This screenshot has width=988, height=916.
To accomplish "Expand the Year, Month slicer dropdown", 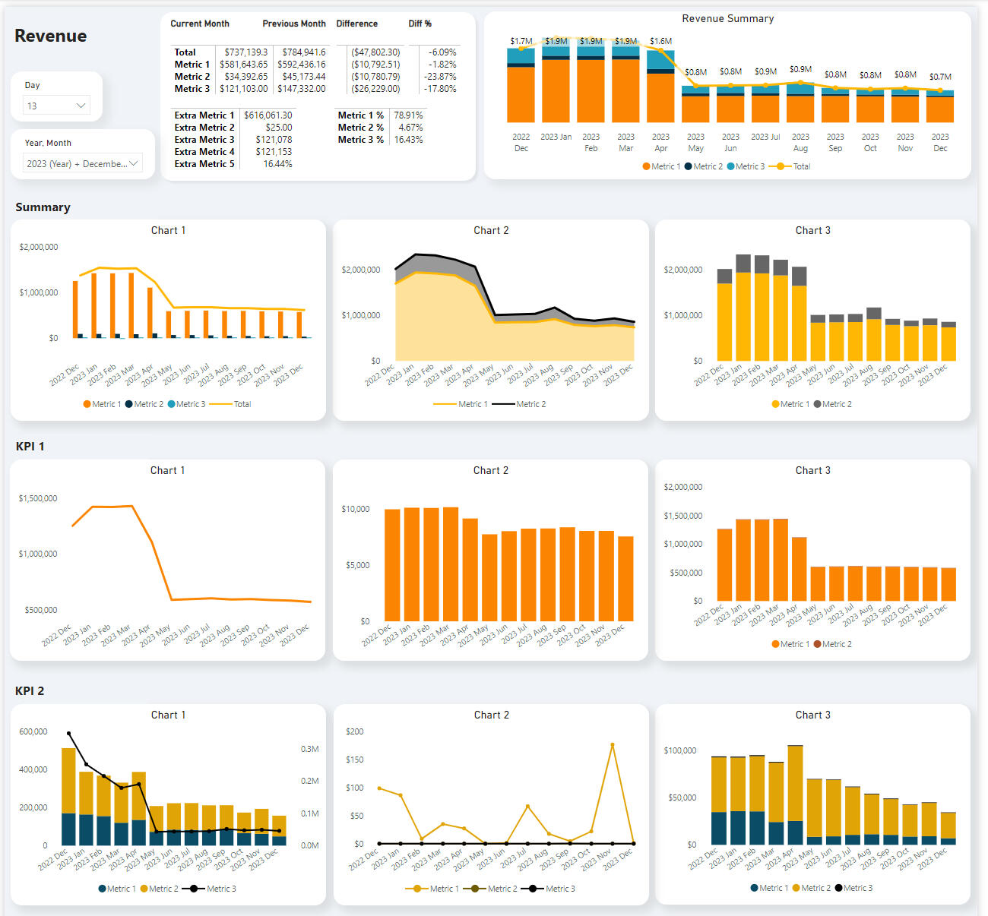I will point(133,163).
